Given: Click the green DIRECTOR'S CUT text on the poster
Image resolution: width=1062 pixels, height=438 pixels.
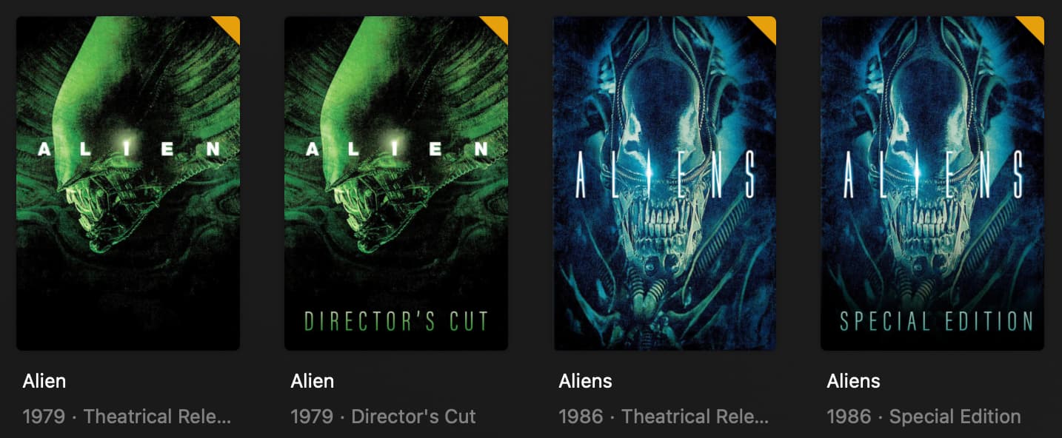Looking at the screenshot, I should click(396, 321).
